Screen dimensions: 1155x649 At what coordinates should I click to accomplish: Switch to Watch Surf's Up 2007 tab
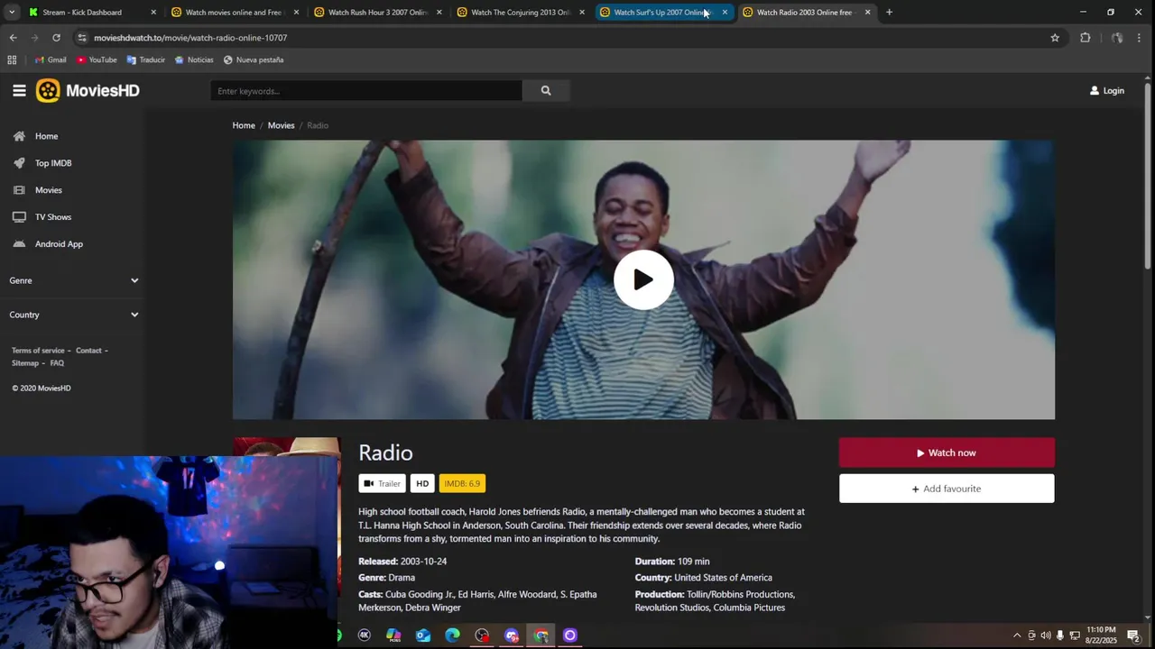(x=661, y=13)
